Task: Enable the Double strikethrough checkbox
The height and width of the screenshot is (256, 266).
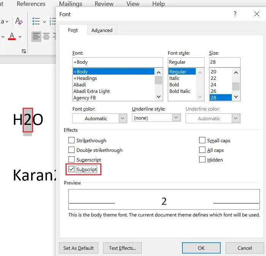Action: coord(71,150)
